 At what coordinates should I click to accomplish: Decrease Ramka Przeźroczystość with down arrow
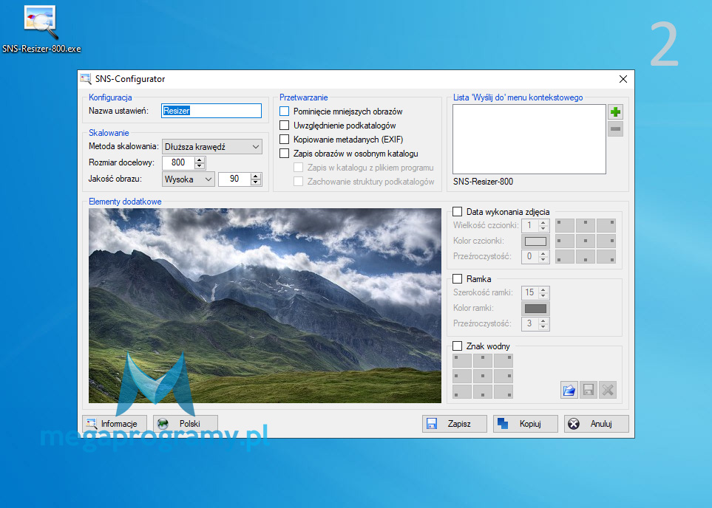pos(543,326)
